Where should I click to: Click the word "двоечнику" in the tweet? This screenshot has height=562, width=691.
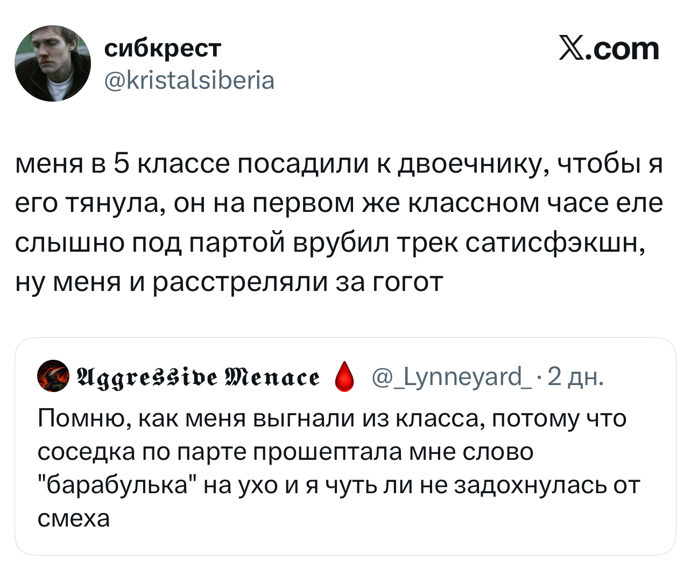pos(470,164)
